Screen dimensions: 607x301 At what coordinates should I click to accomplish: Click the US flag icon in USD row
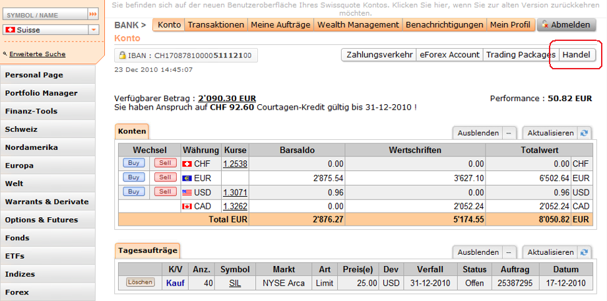pyautogui.click(x=187, y=192)
